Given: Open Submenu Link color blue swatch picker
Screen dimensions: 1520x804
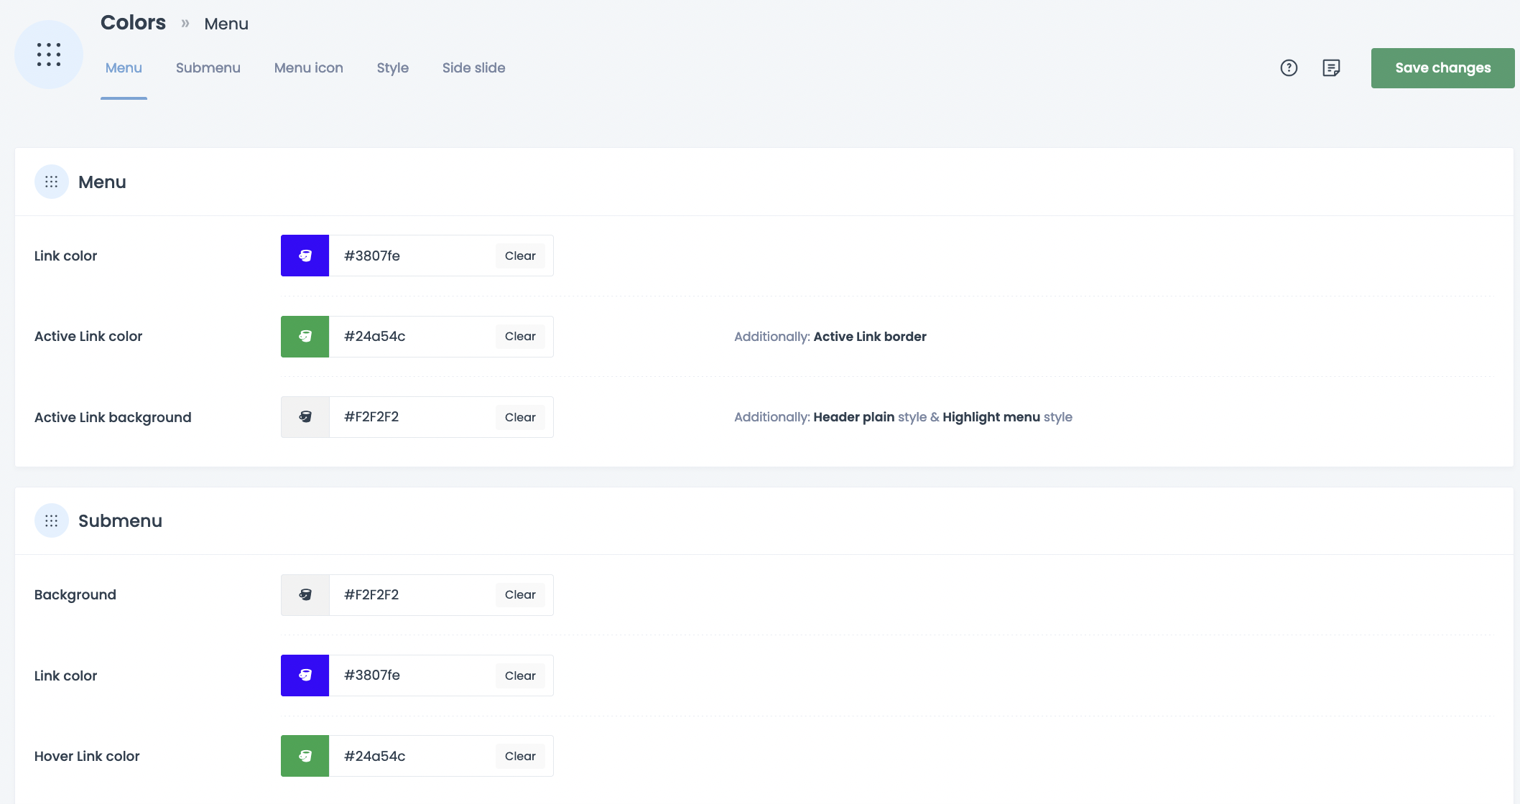Looking at the screenshot, I should click(x=305, y=676).
